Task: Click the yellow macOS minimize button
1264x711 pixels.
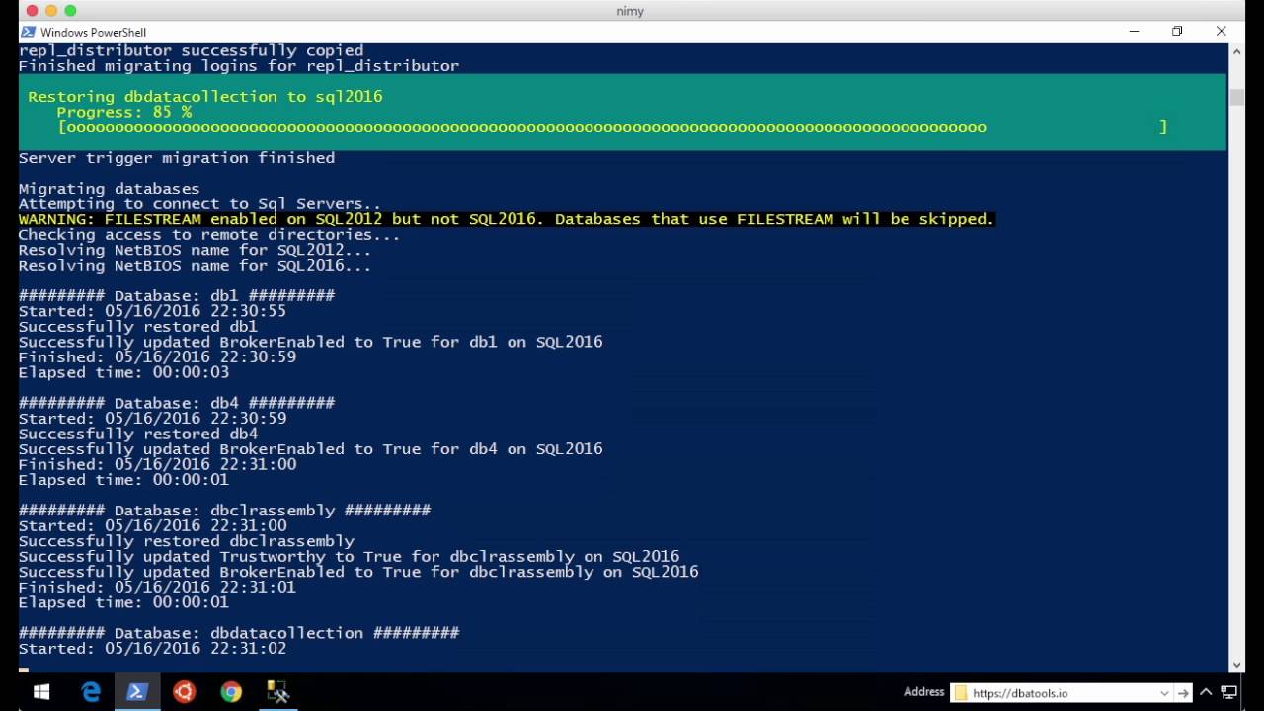Action: (51, 11)
